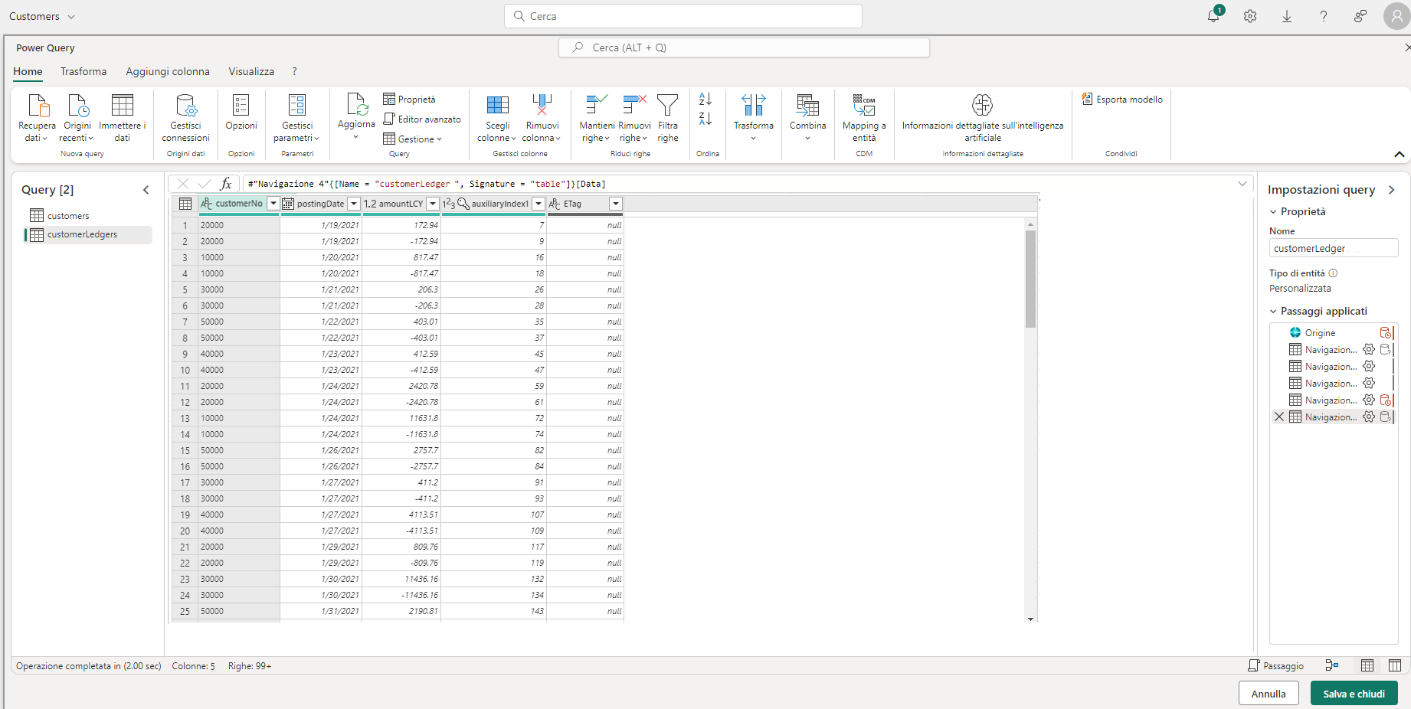Screen dimensions: 1411x709
Task: Open customerNo column filter dropdown
Action: pos(273,204)
